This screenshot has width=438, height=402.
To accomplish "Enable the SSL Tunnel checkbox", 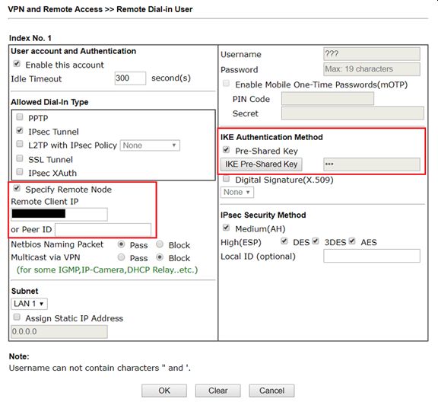I will pos(20,158).
